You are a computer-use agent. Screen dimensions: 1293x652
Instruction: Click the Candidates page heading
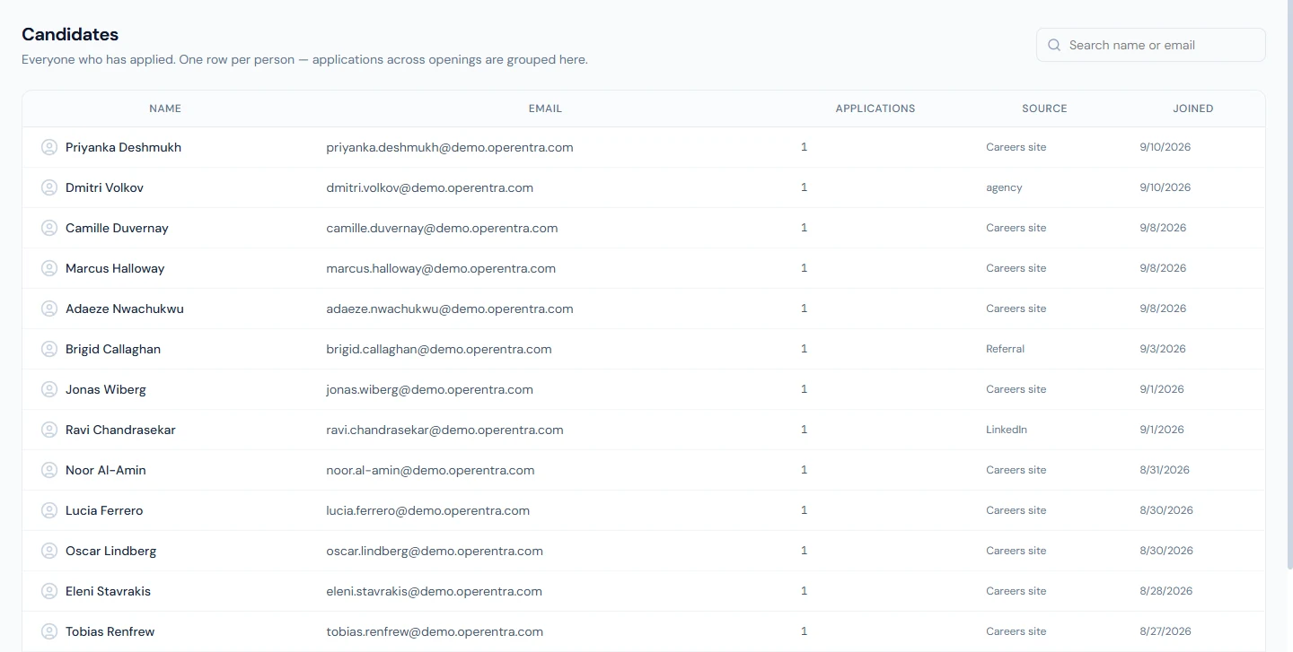(x=70, y=34)
